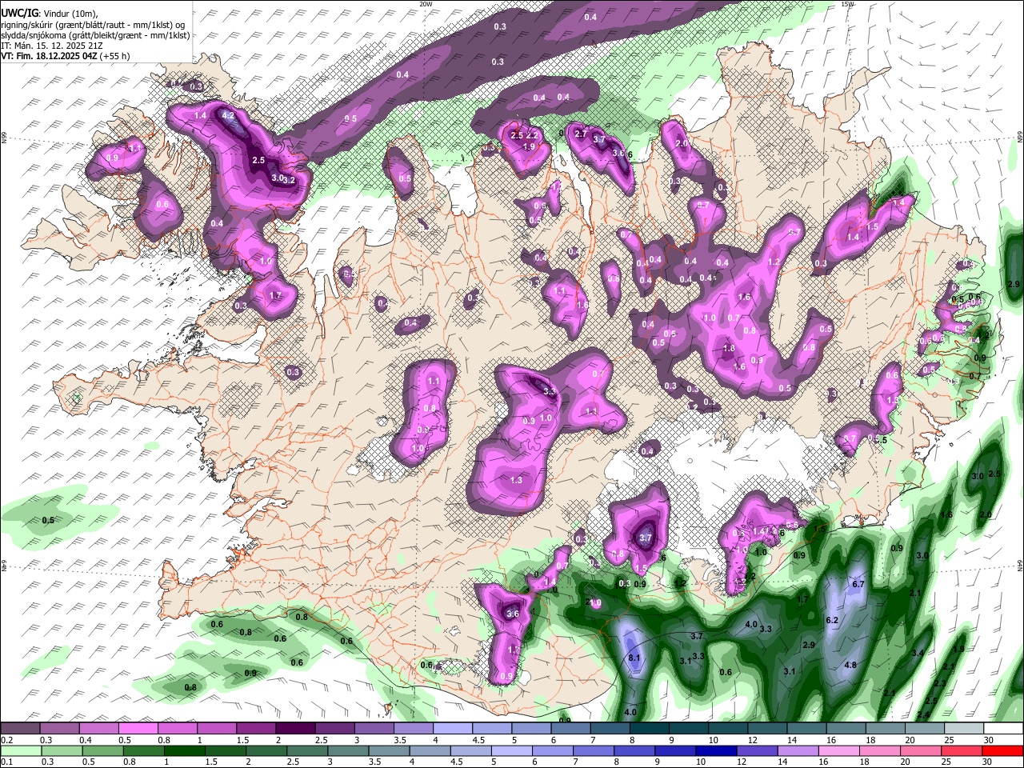Click the 'IT: Mán. 15. 12. 2025 21Z' line
The image size is (1024, 768).
[x=51, y=46]
